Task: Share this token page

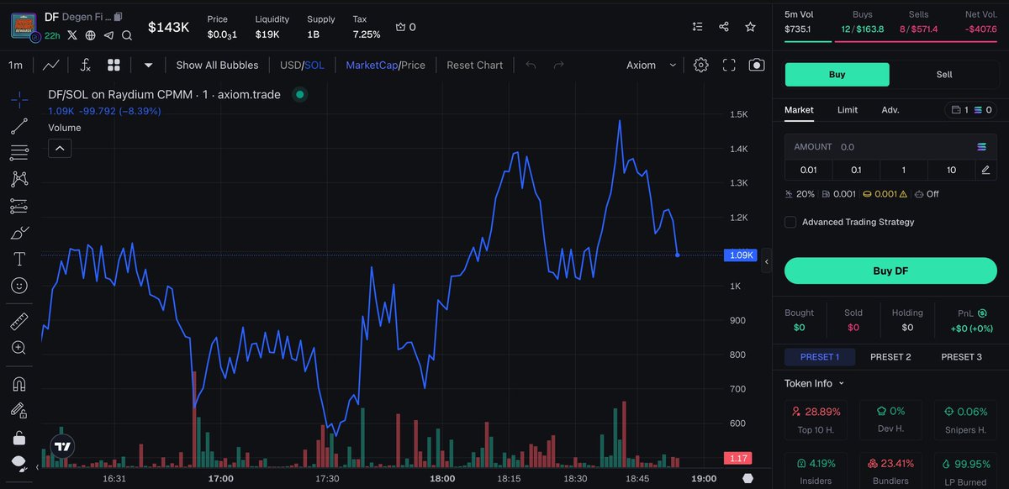Action: tap(724, 27)
